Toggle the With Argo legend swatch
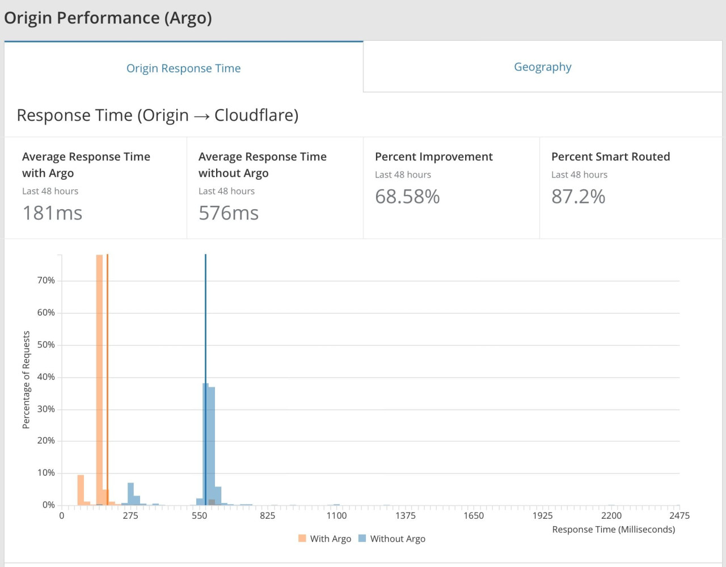The height and width of the screenshot is (567, 726). click(x=302, y=539)
